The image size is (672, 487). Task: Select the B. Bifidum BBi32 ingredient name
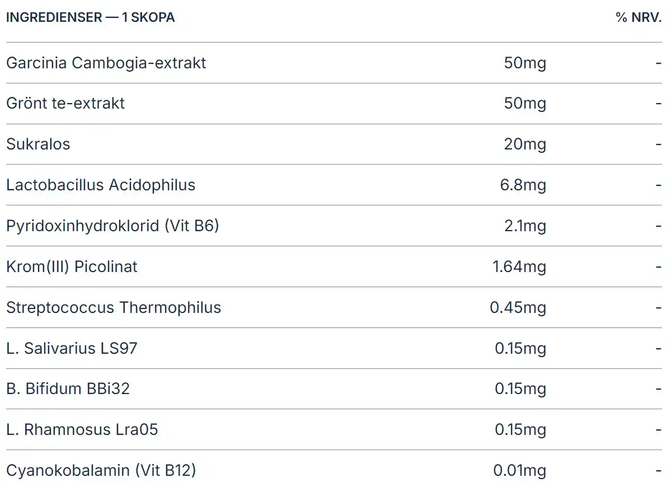pos(68,389)
